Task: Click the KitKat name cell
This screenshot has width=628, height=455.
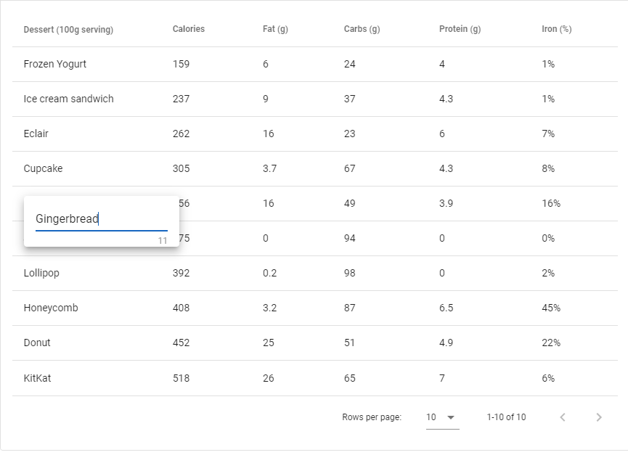Action: pos(37,378)
